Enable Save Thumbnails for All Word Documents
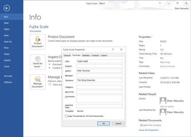This screenshot has width=191, height=137. 66,116
